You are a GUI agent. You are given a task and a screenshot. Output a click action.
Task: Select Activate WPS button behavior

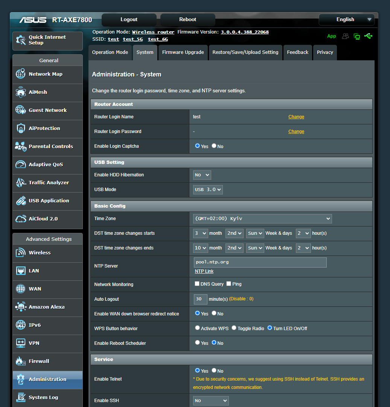pos(197,328)
